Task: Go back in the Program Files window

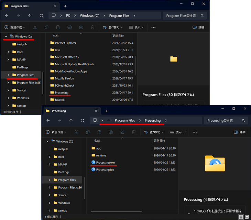Action: click(x=7, y=16)
